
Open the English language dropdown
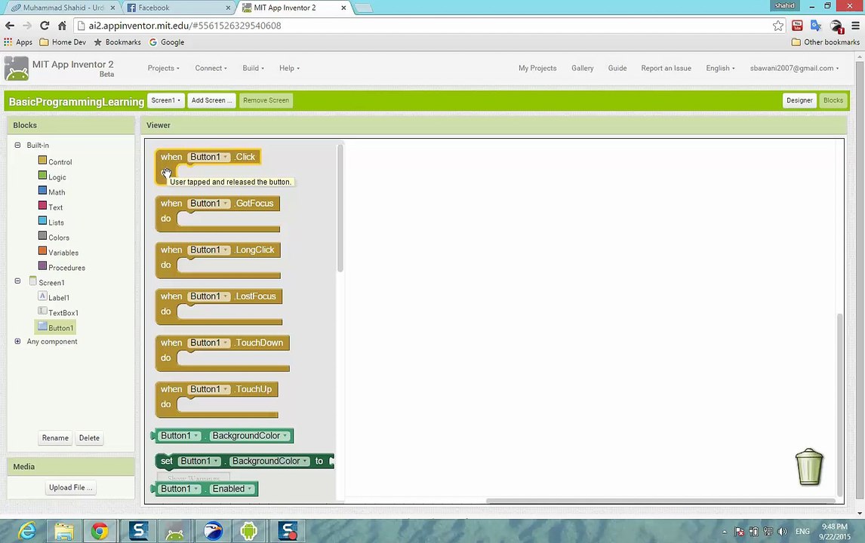721,69
